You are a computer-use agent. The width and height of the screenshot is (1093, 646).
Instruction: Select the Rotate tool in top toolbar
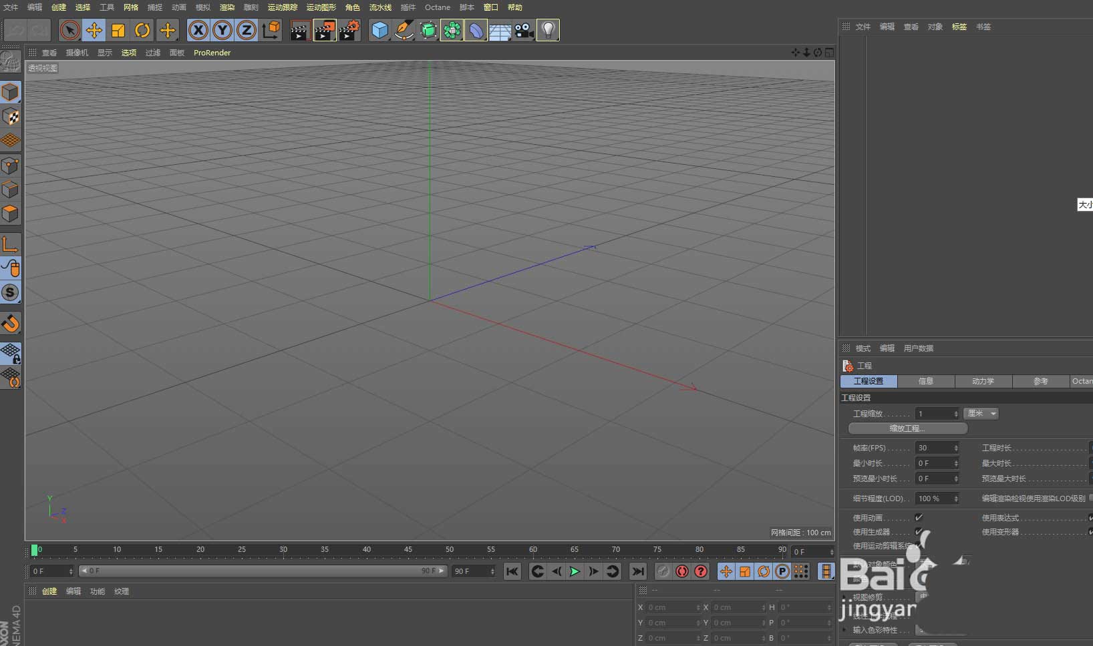coord(142,30)
